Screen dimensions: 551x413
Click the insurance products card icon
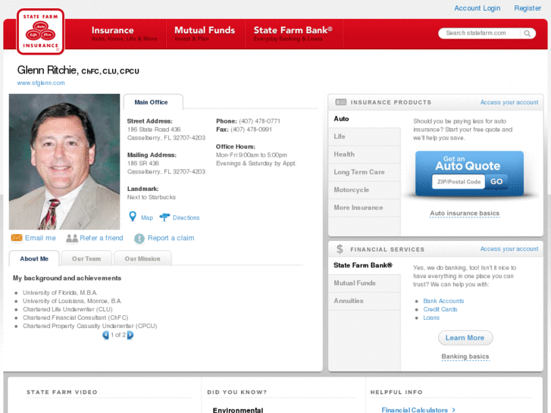coord(340,102)
